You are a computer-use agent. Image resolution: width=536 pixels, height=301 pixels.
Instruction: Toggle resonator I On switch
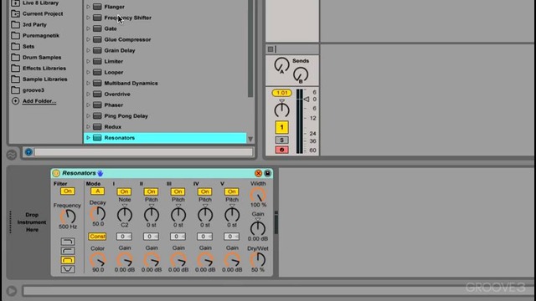pyautogui.click(x=124, y=191)
